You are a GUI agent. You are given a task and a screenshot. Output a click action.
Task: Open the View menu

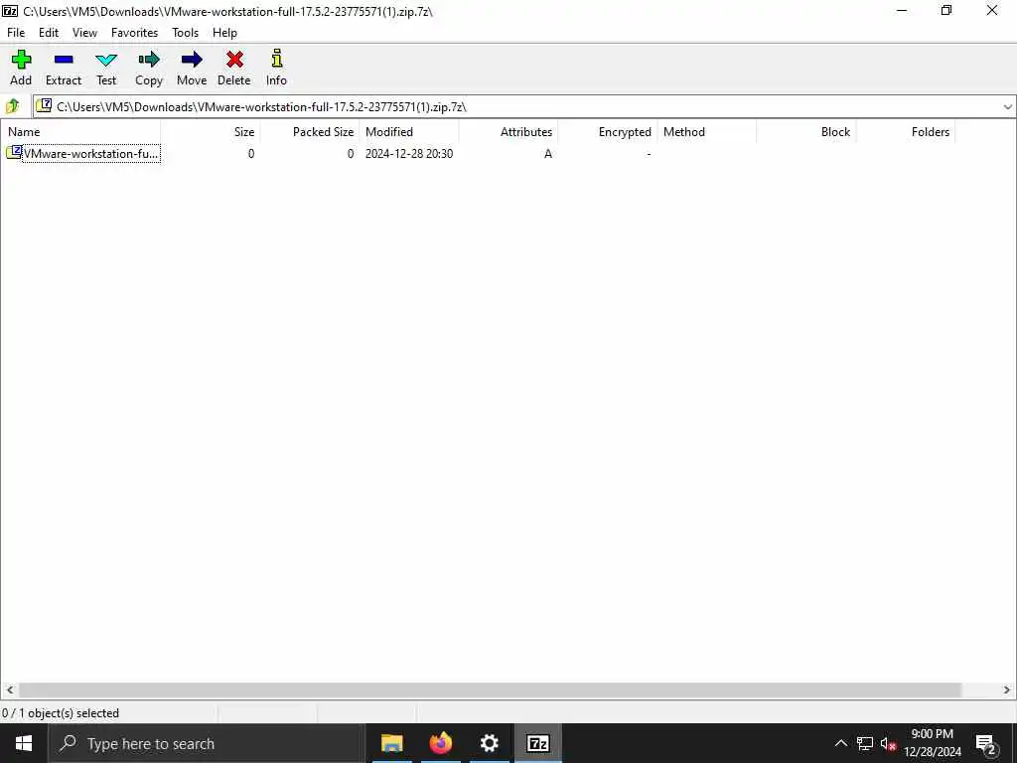[x=84, y=33]
